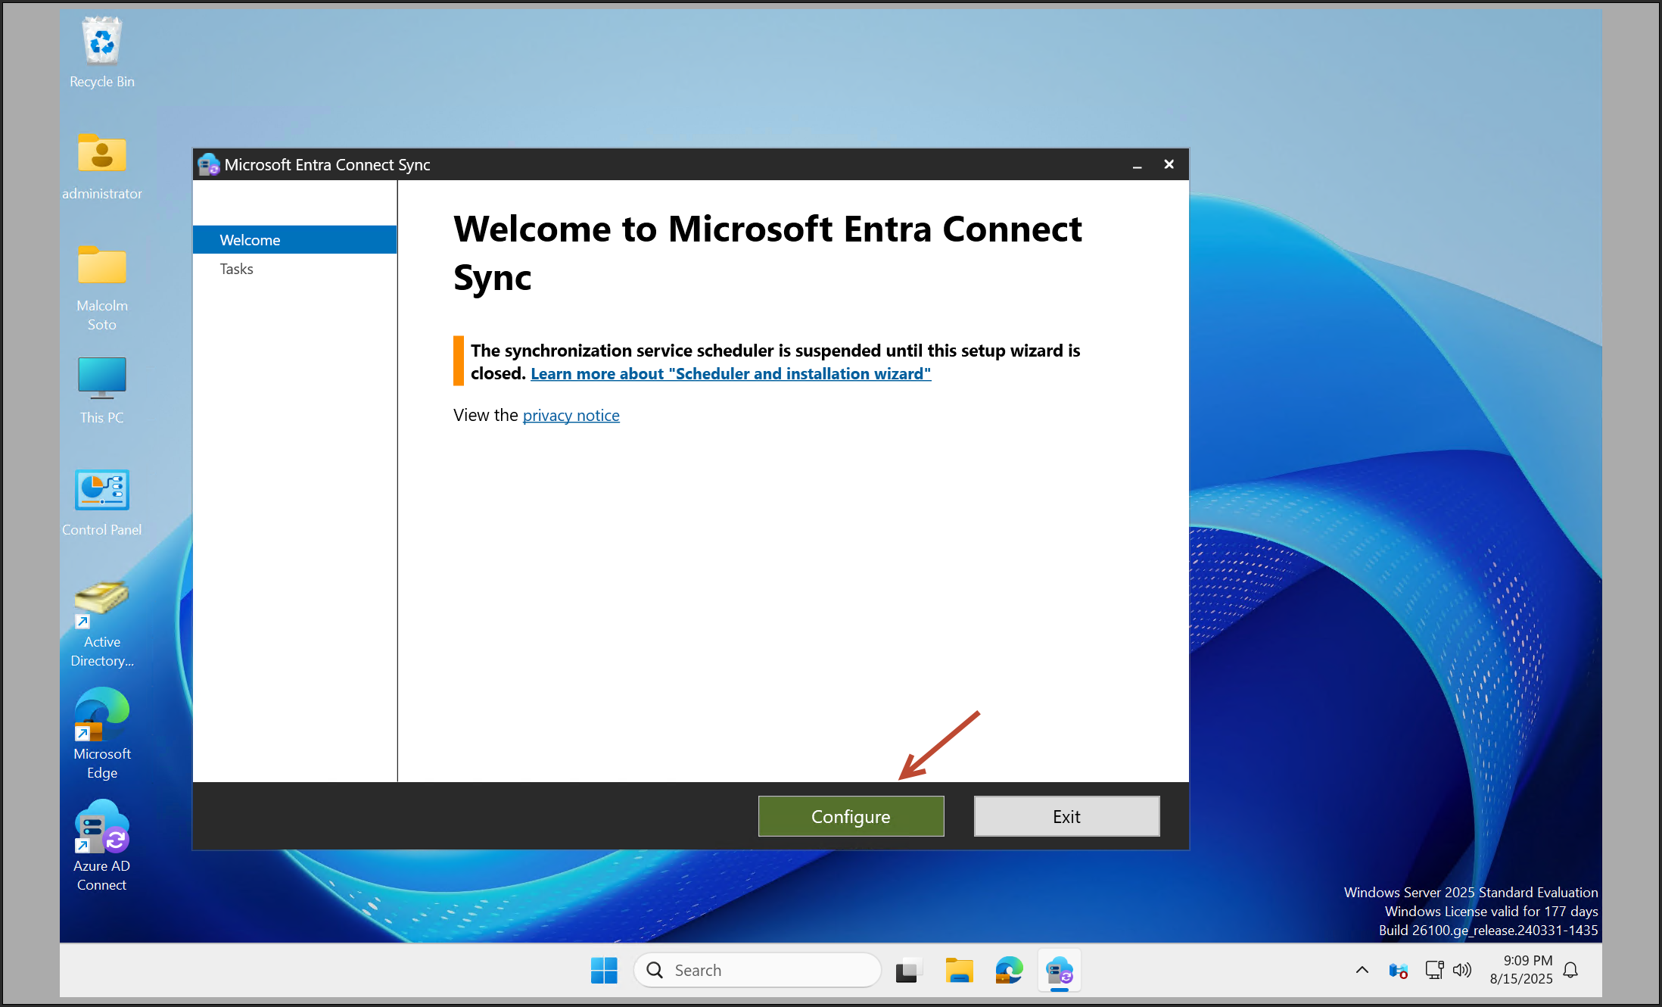Click the green Configure button
Viewport: 1662px width, 1007px height.
pos(851,816)
